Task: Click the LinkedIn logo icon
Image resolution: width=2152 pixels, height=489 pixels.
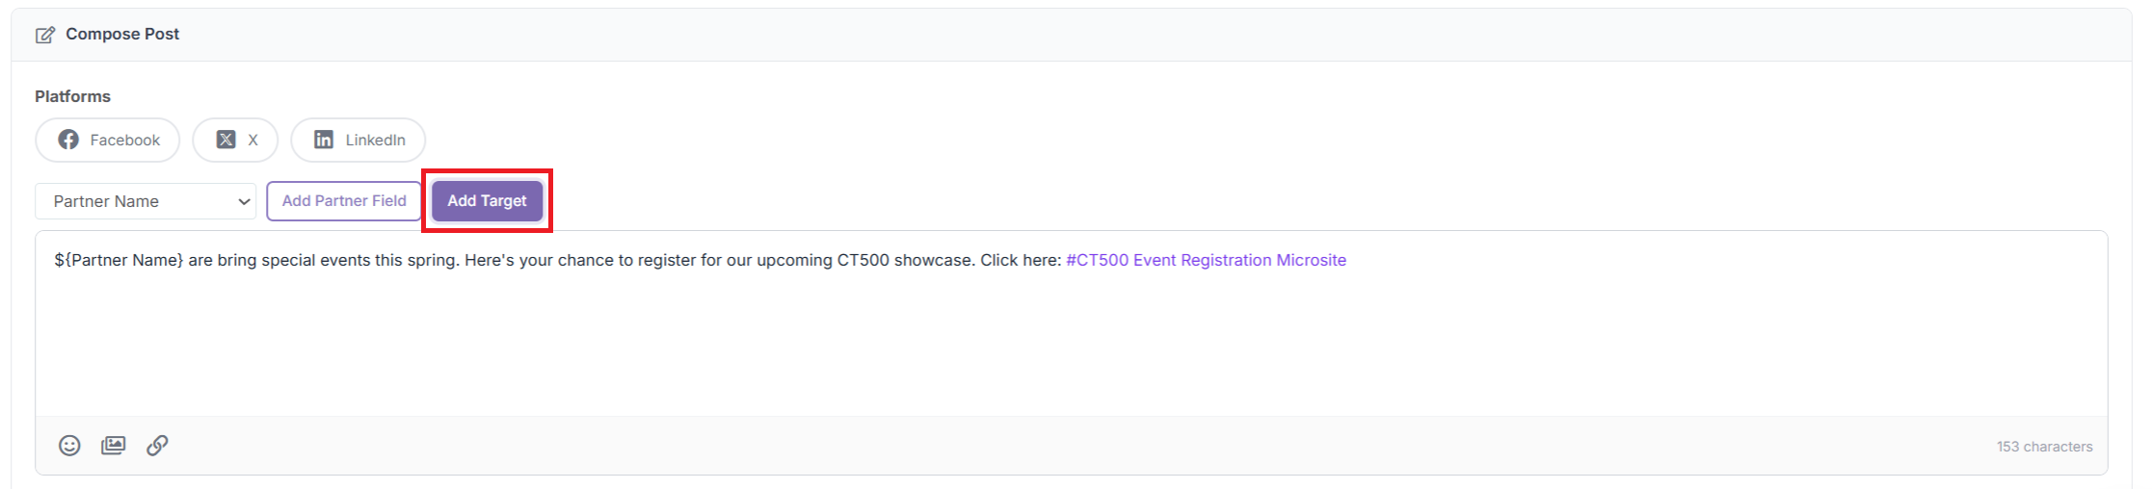Action: pos(324,140)
